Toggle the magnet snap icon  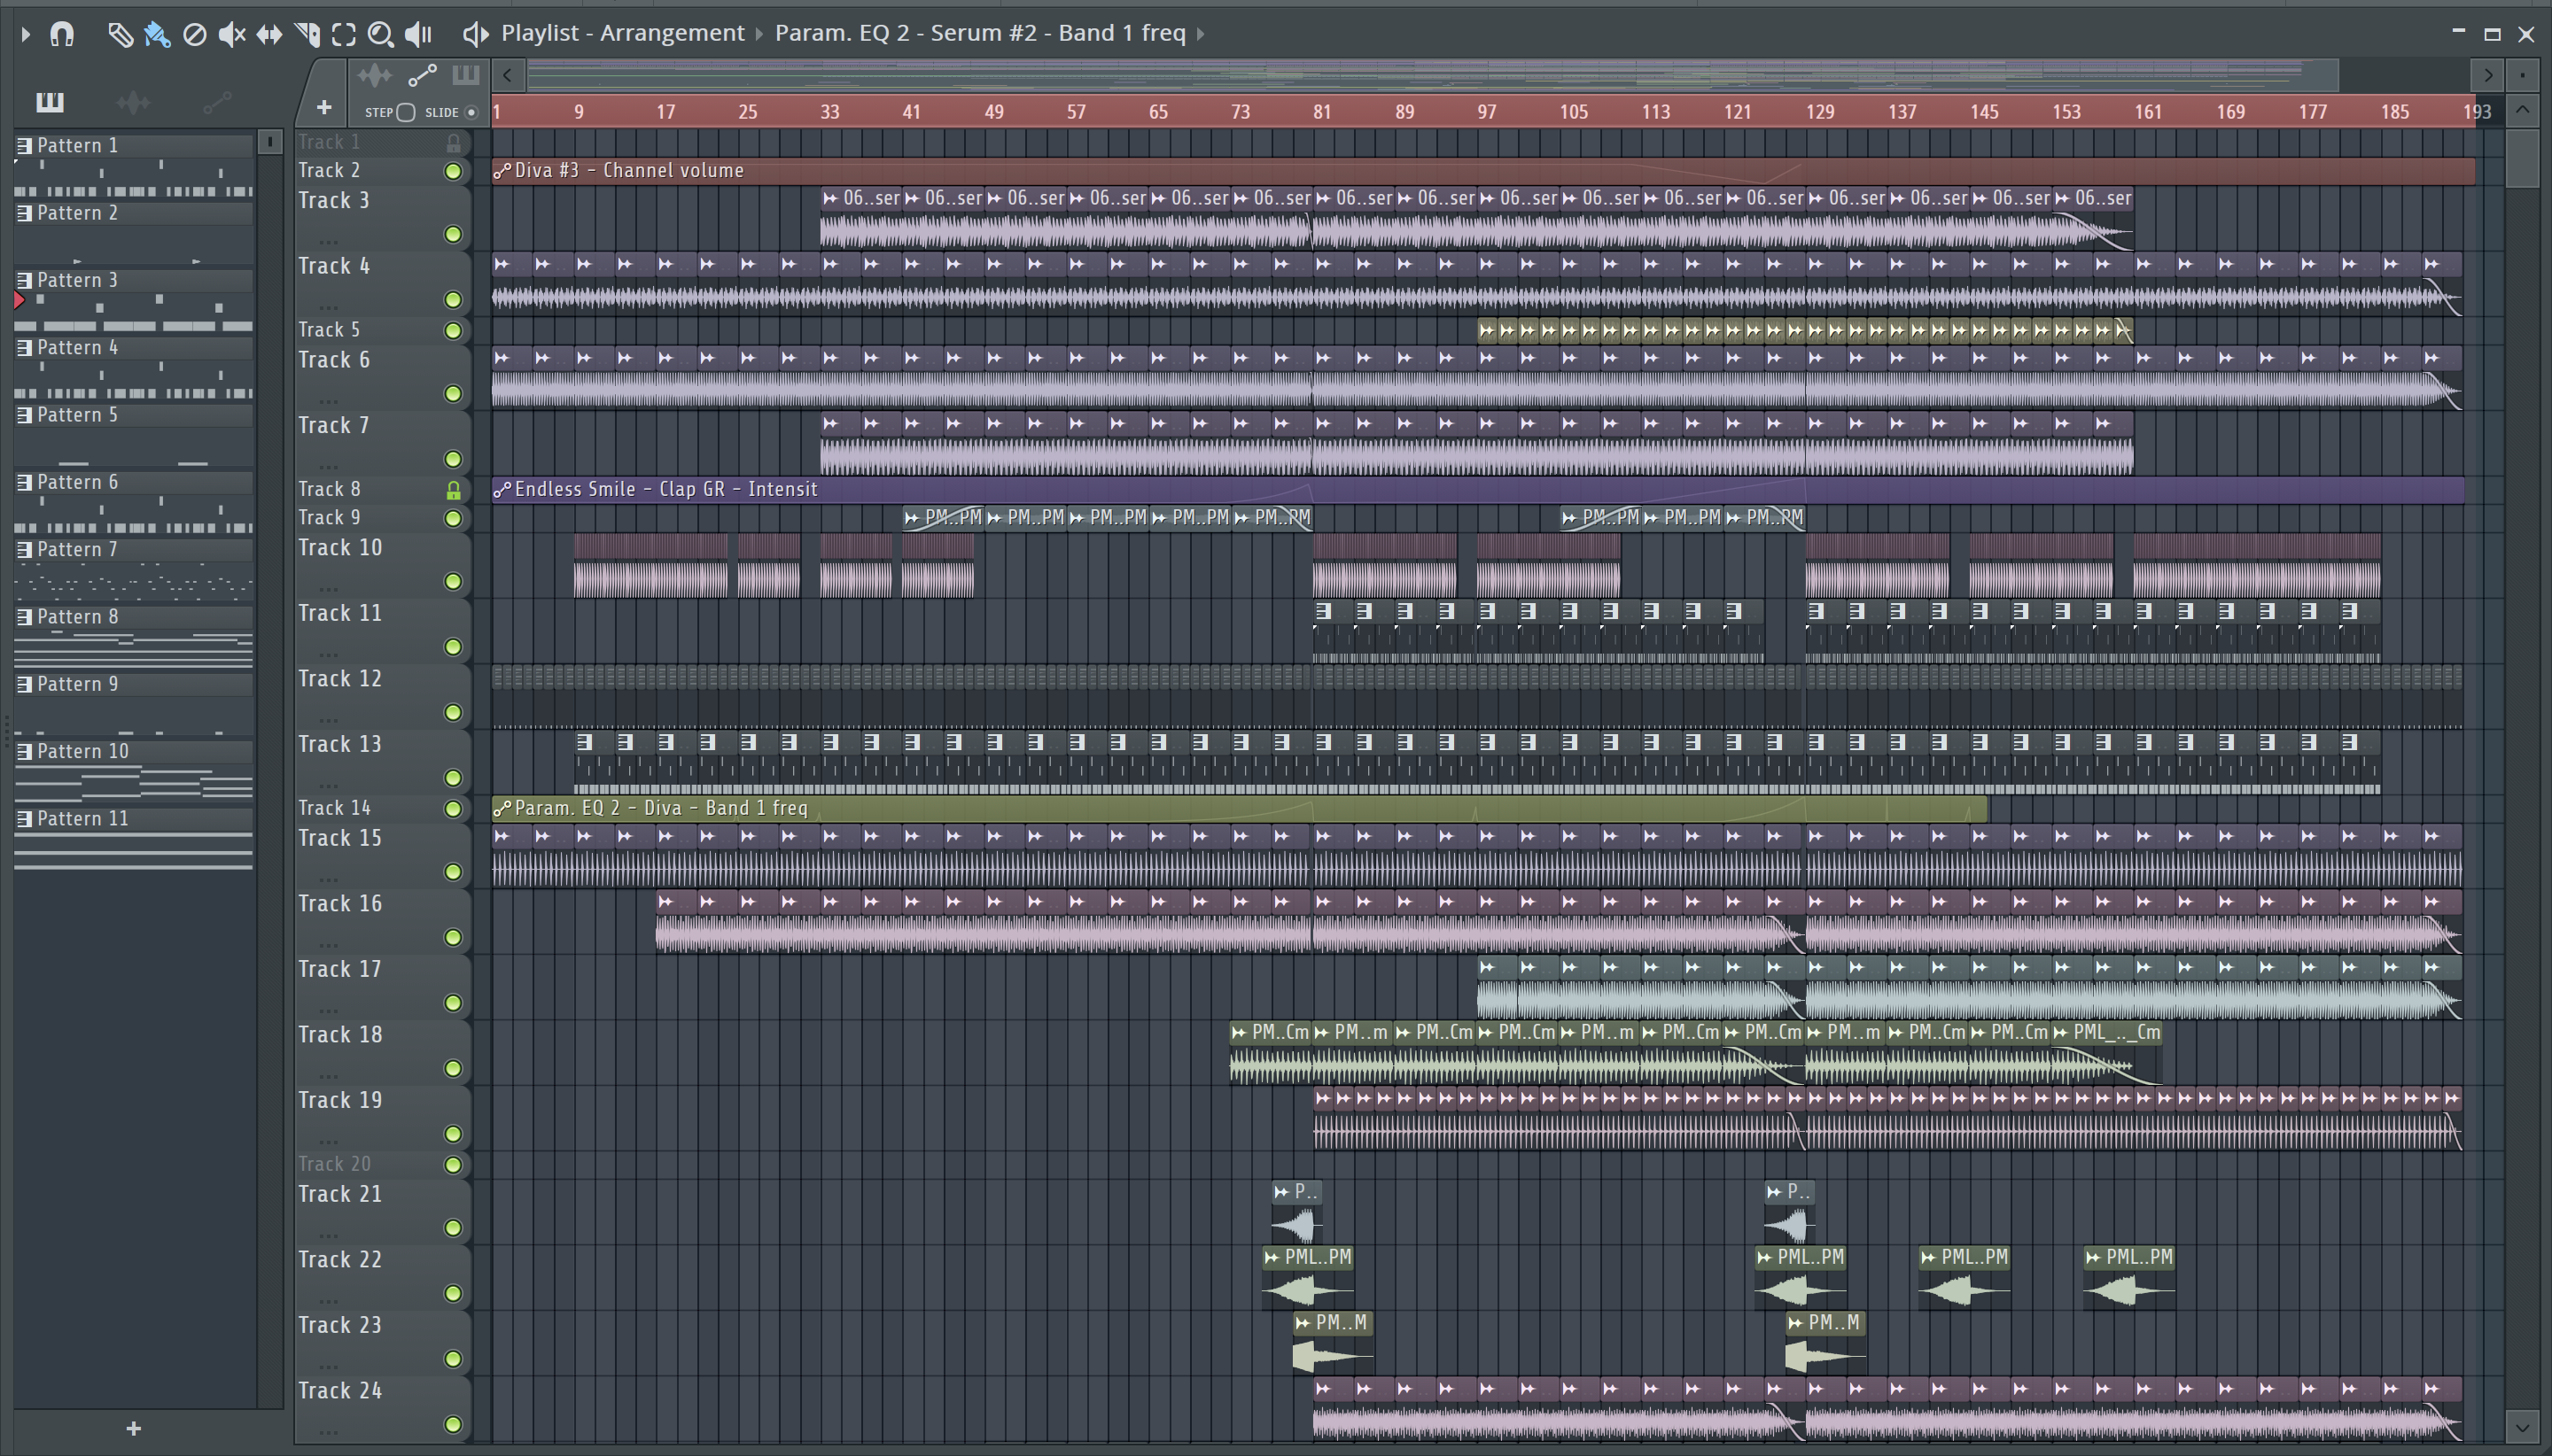pyautogui.click(x=62, y=35)
